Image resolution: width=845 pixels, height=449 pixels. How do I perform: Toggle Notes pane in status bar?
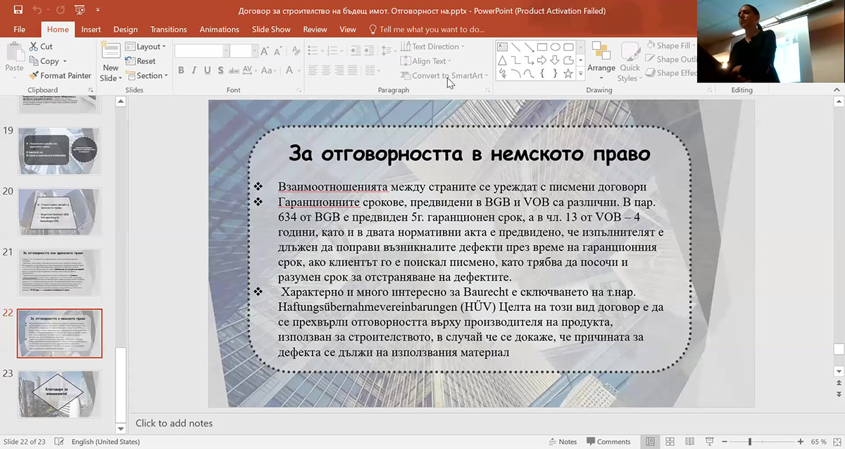(562, 442)
